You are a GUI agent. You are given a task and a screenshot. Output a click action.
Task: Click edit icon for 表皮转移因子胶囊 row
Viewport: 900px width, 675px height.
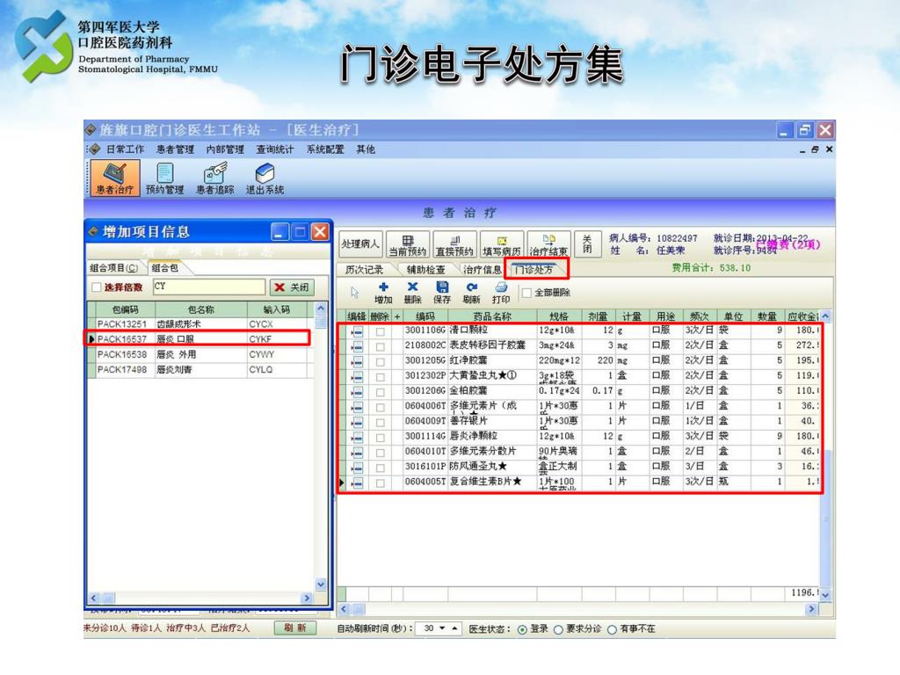[x=358, y=346]
